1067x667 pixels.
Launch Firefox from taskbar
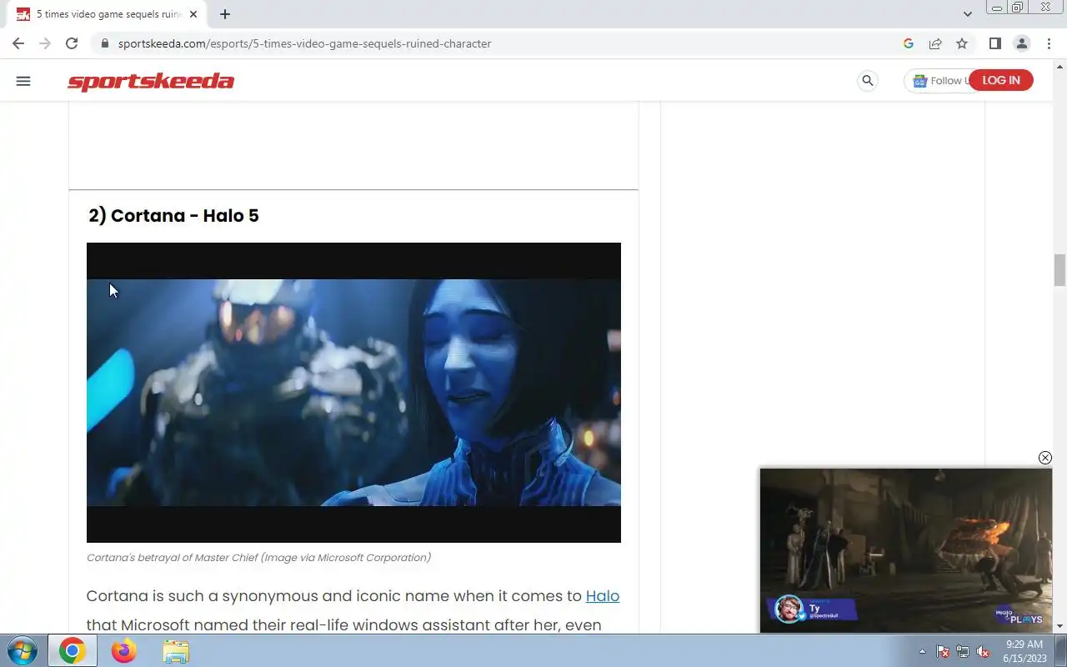123,651
